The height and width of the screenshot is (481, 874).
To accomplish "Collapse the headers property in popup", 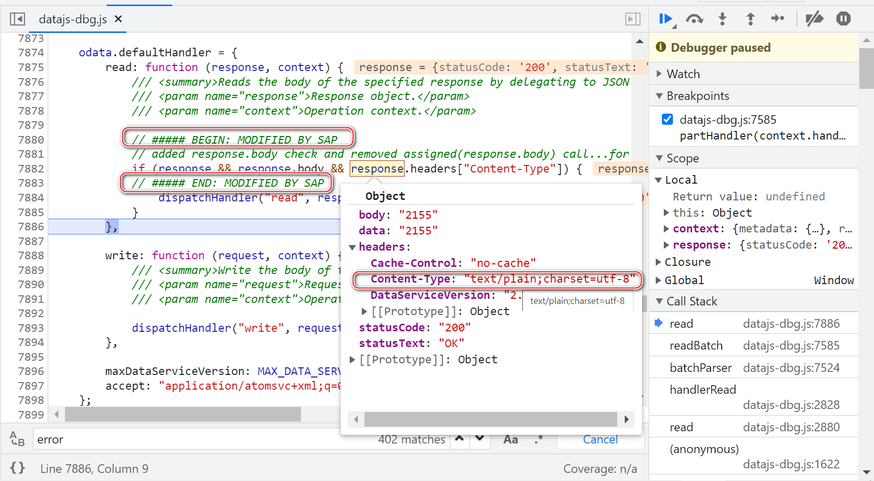I will pos(352,247).
